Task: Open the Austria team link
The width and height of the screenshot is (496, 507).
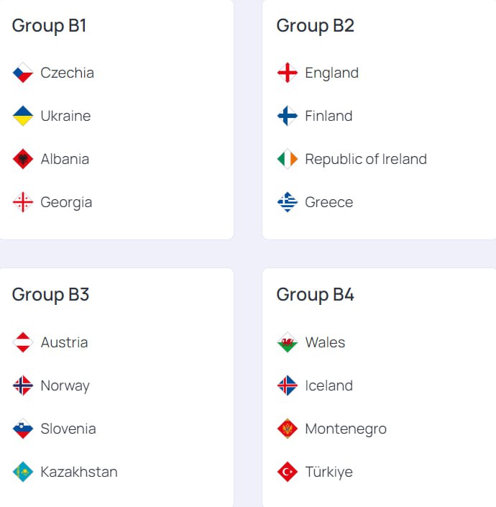Action: tap(64, 342)
